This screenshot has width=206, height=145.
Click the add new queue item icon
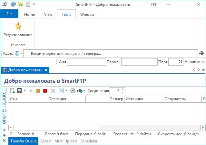tap(13, 91)
